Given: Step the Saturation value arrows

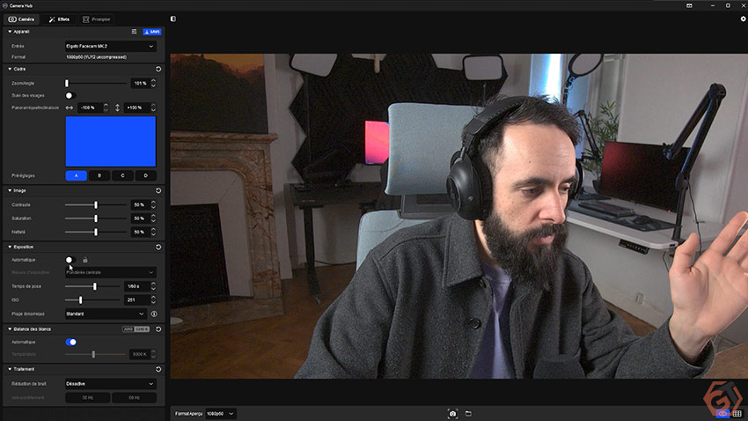Looking at the screenshot, I should coord(153,218).
